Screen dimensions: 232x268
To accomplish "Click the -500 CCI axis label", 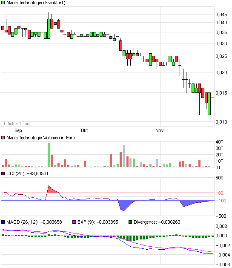I will coord(221,216).
